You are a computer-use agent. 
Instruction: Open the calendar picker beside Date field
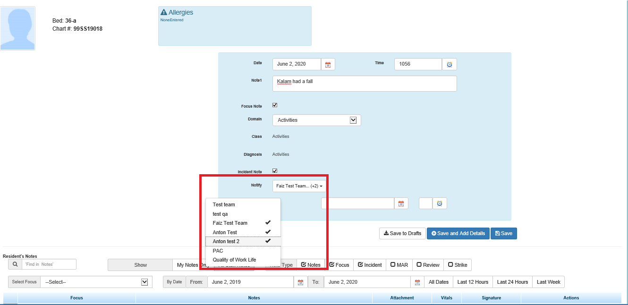[x=328, y=64]
